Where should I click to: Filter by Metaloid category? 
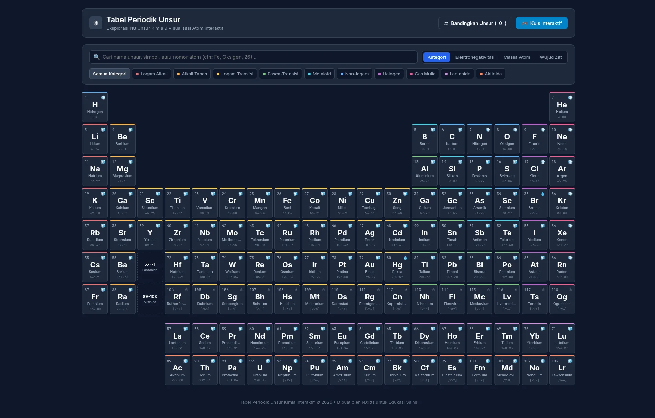[319, 74]
